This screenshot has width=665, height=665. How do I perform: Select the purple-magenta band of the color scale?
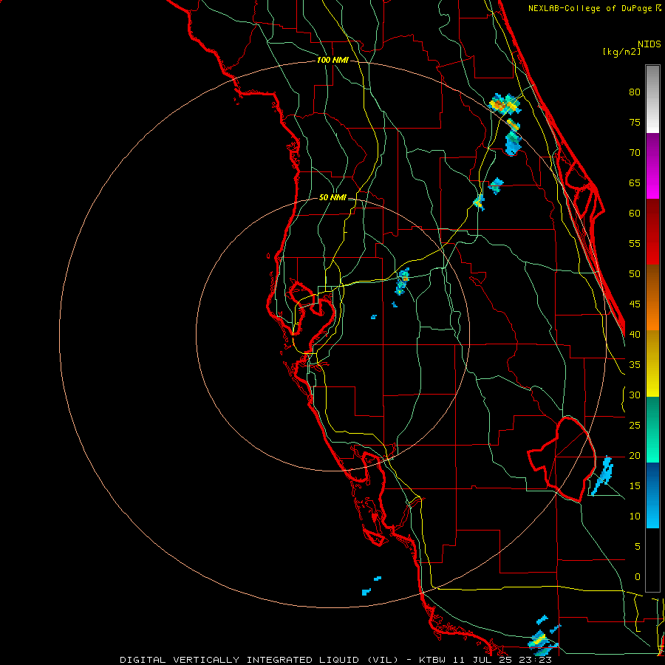[652, 166]
